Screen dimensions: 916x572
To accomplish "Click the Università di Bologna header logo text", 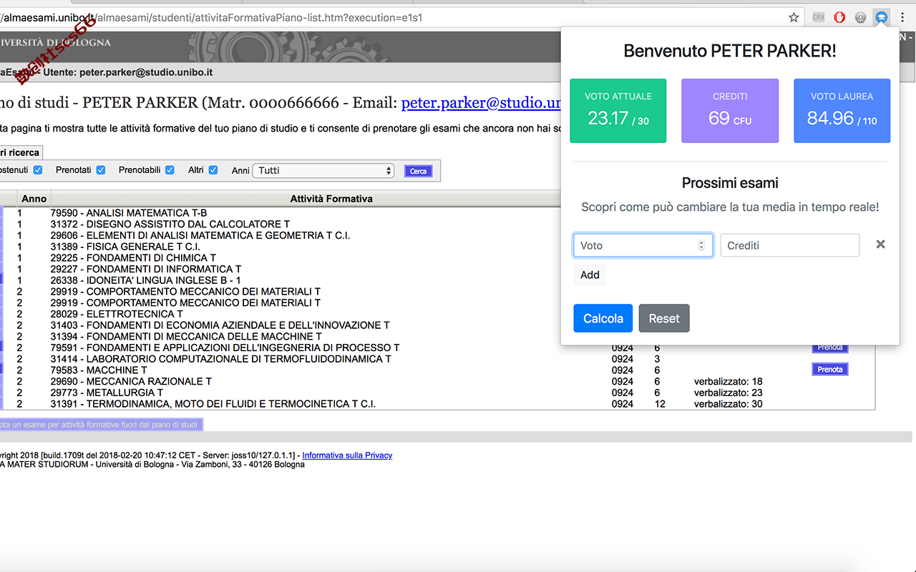I will [x=56, y=43].
